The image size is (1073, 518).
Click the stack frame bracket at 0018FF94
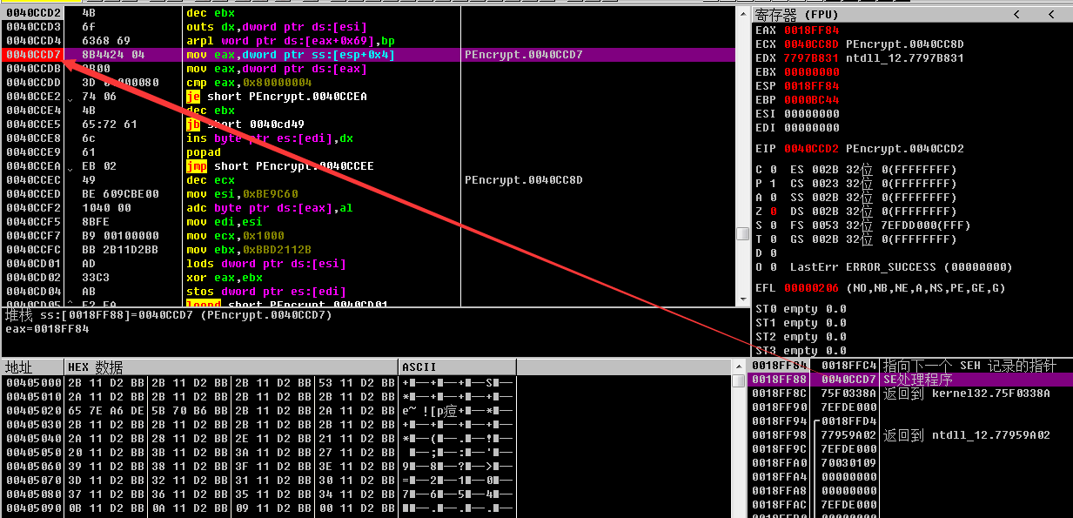pos(817,421)
